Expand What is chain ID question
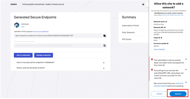This screenshot has height=99, width=190. point(60,68)
